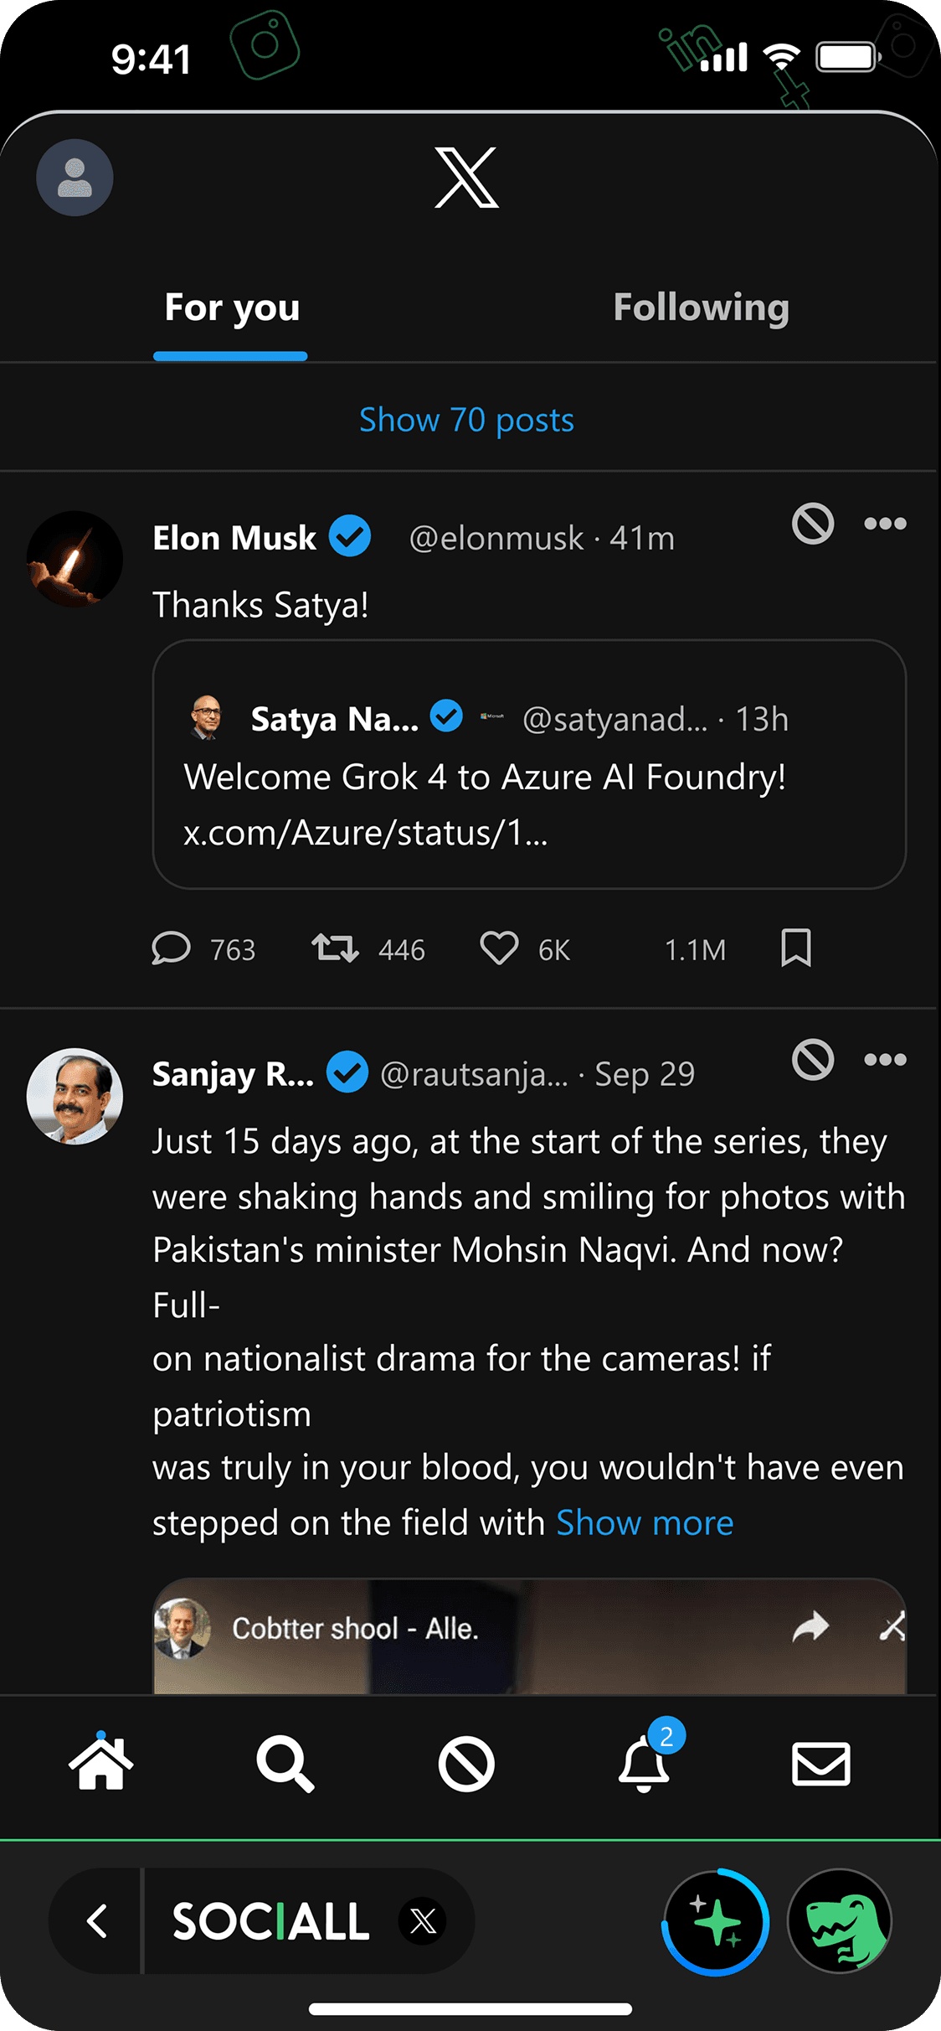Viewport: 941px width, 2031px height.
Task: Go back using SOCIALL bar arrow
Action: pos(97,1920)
